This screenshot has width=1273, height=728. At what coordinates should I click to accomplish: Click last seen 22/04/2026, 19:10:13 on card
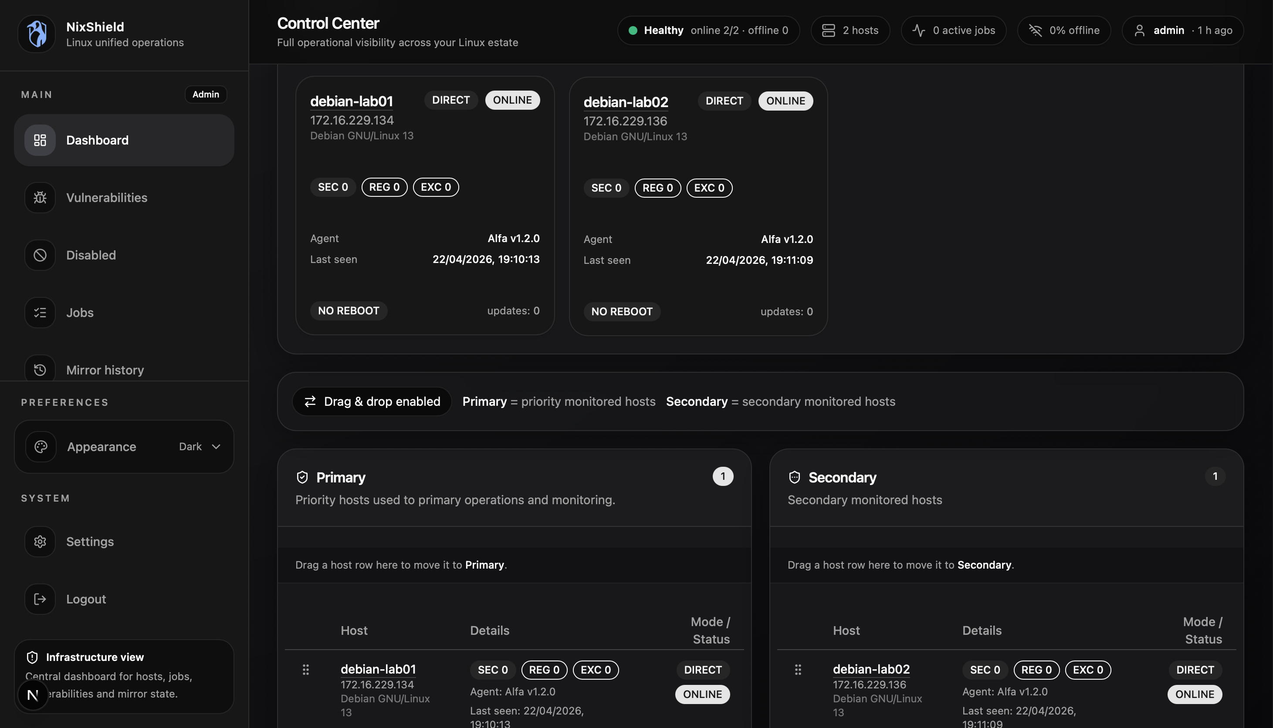click(486, 260)
